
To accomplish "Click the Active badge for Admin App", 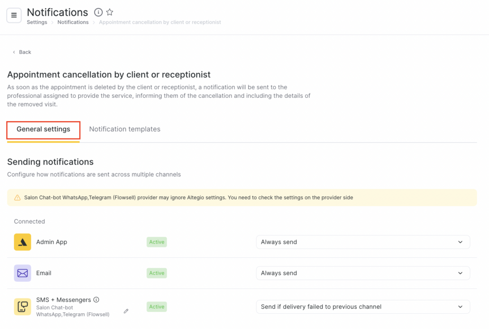I will 157,242.
